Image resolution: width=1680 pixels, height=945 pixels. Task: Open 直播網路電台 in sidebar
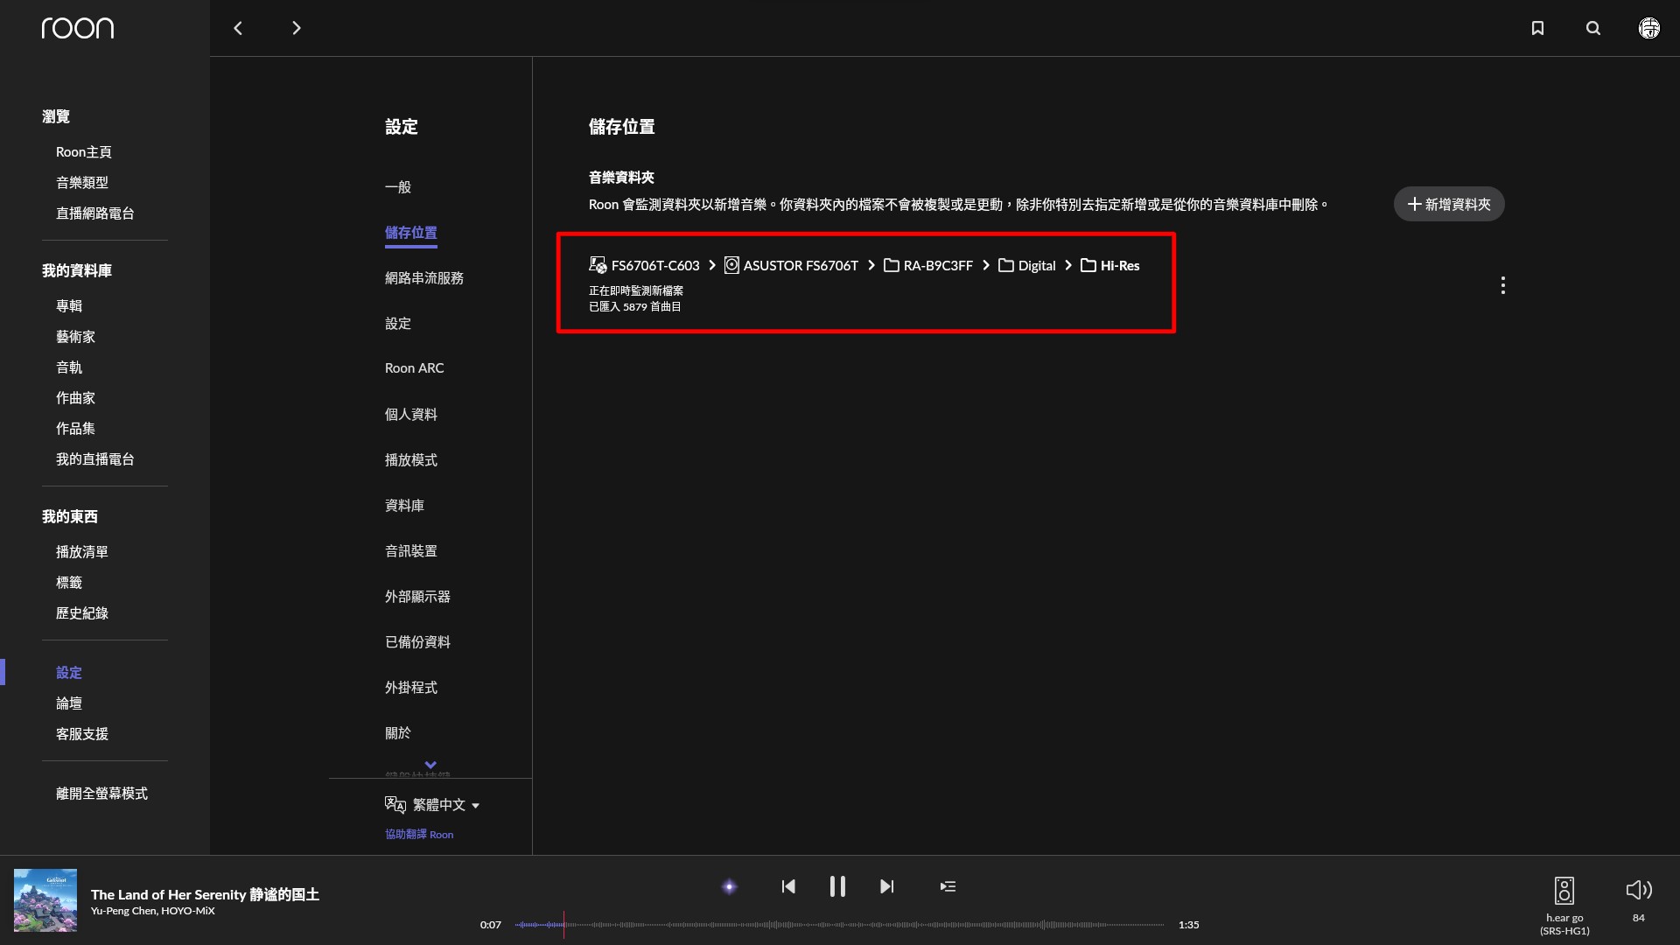[x=95, y=213]
